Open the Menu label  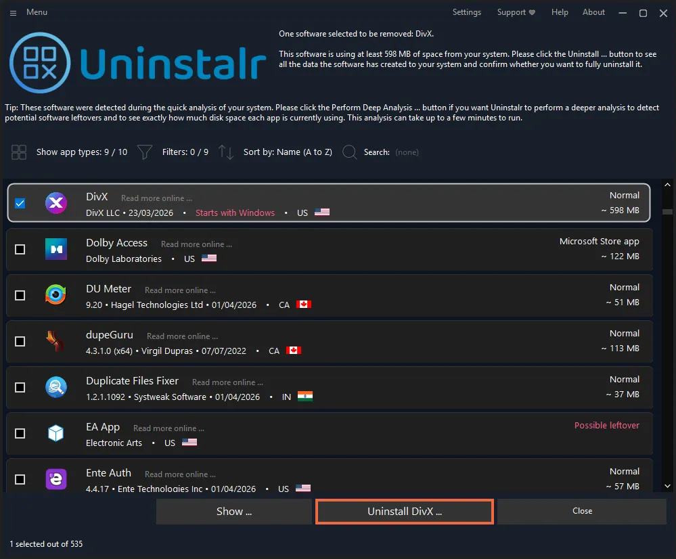[x=37, y=12]
